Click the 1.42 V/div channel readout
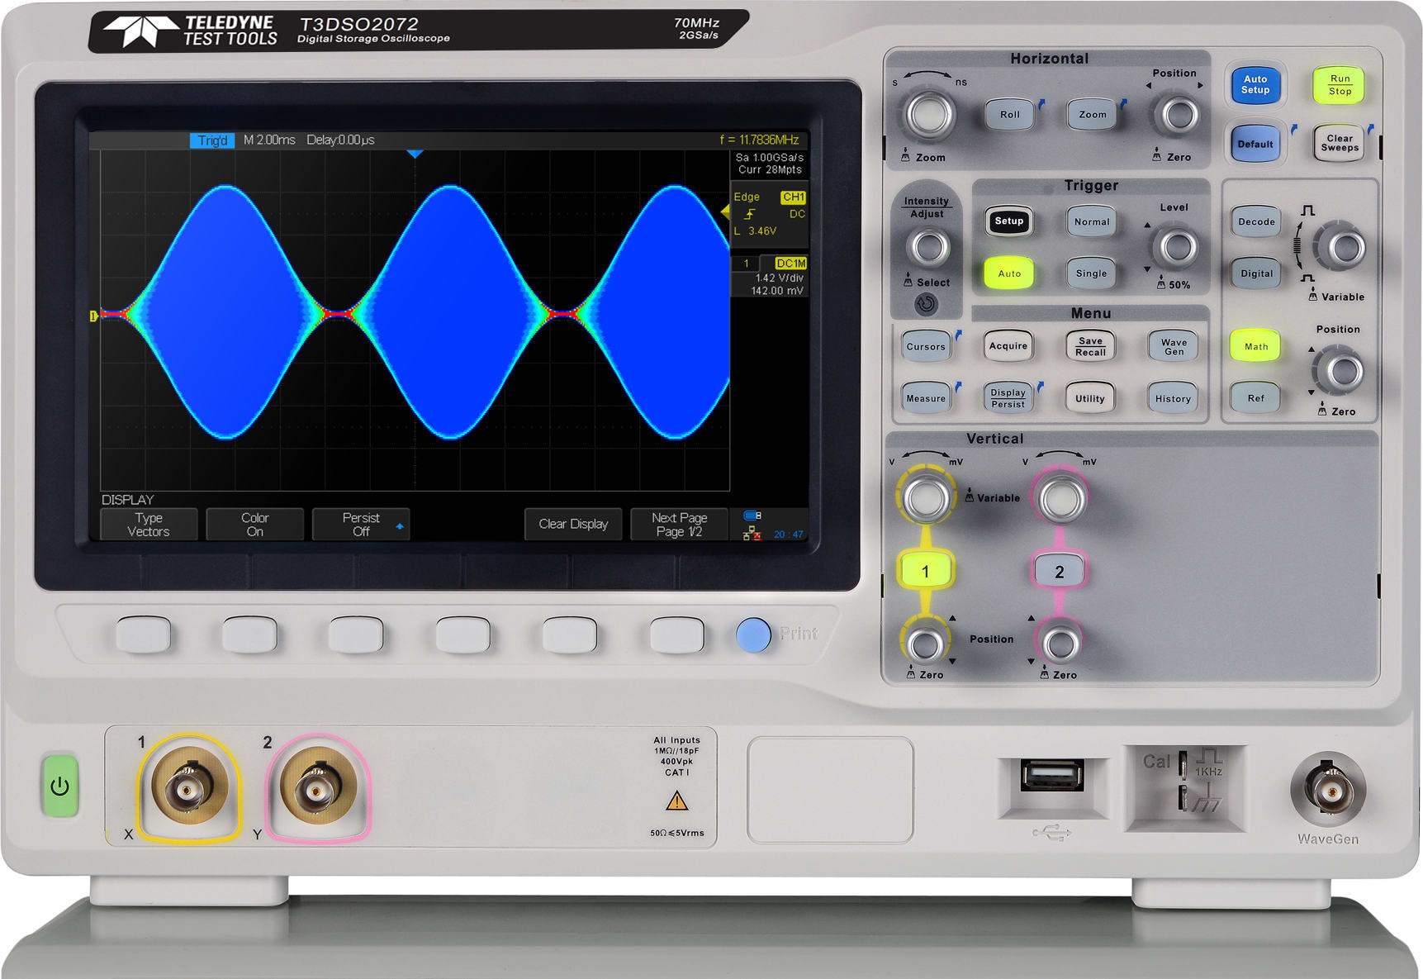This screenshot has width=1423, height=979. (779, 278)
